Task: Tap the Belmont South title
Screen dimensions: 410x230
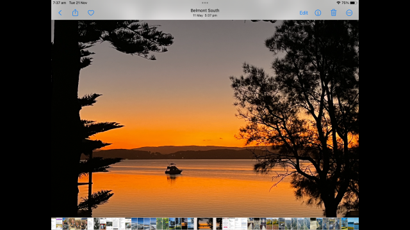Action: point(205,10)
